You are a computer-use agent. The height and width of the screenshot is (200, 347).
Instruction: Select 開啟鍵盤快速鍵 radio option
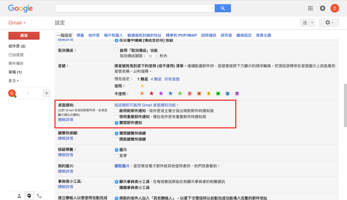click(117, 139)
